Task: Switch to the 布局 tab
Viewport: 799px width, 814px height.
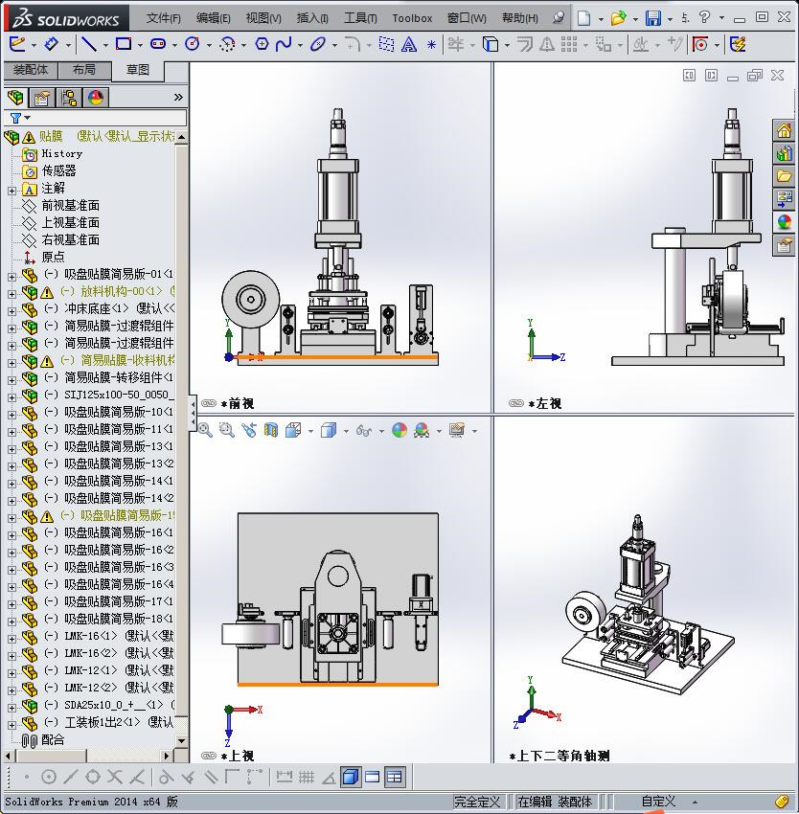Action: 84,70
